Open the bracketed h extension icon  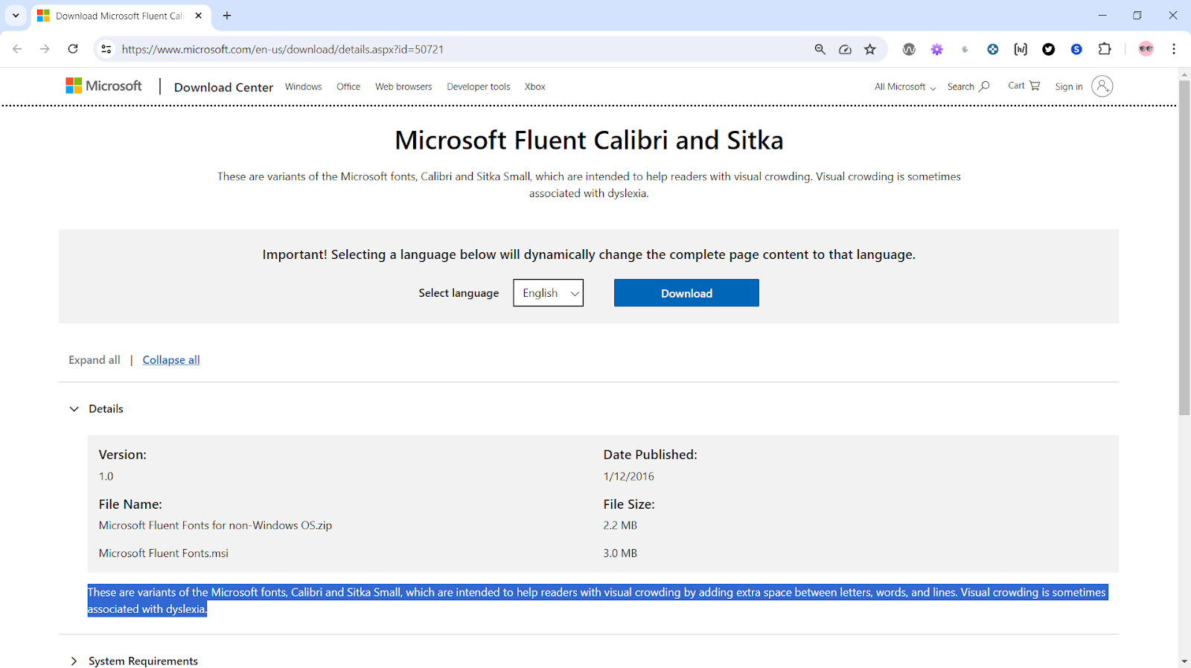(x=1021, y=49)
